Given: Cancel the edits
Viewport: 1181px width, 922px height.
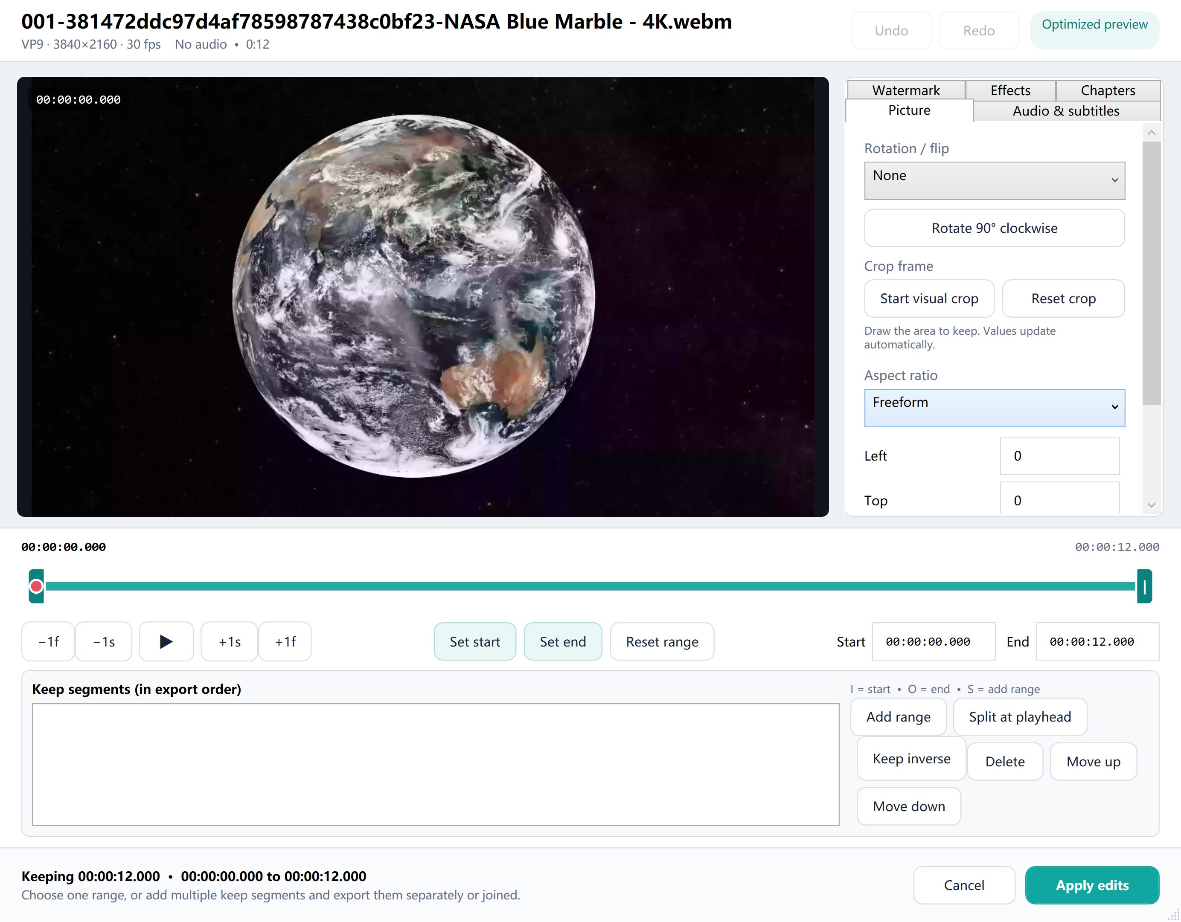Looking at the screenshot, I should click(x=964, y=885).
